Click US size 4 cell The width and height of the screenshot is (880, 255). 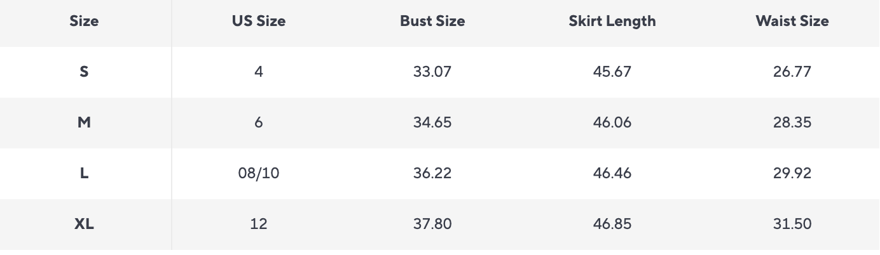[x=259, y=72]
